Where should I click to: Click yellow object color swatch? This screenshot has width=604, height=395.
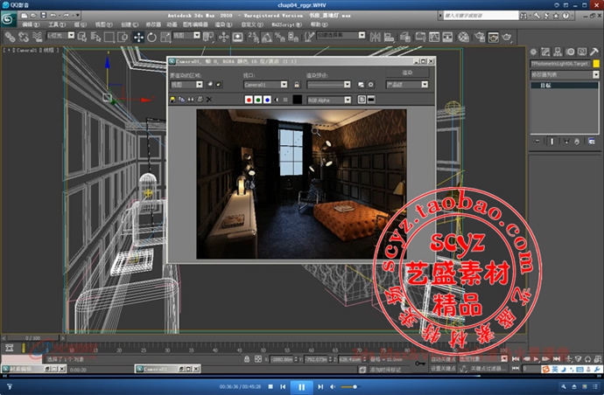click(596, 64)
